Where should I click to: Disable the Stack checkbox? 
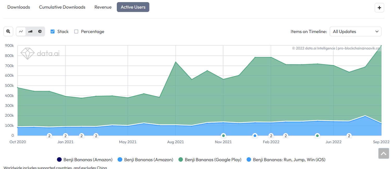pos(53,32)
